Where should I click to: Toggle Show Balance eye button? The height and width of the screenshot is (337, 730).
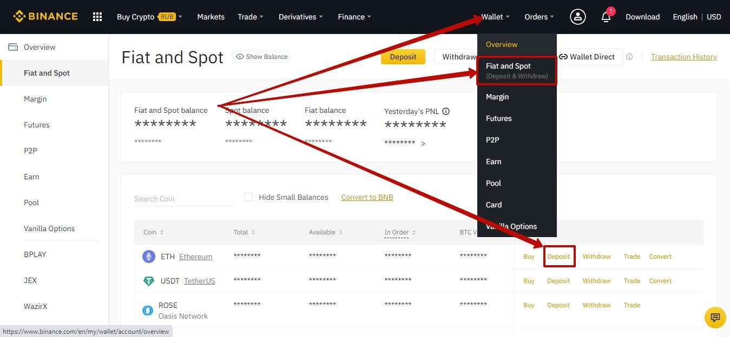[261, 57]
